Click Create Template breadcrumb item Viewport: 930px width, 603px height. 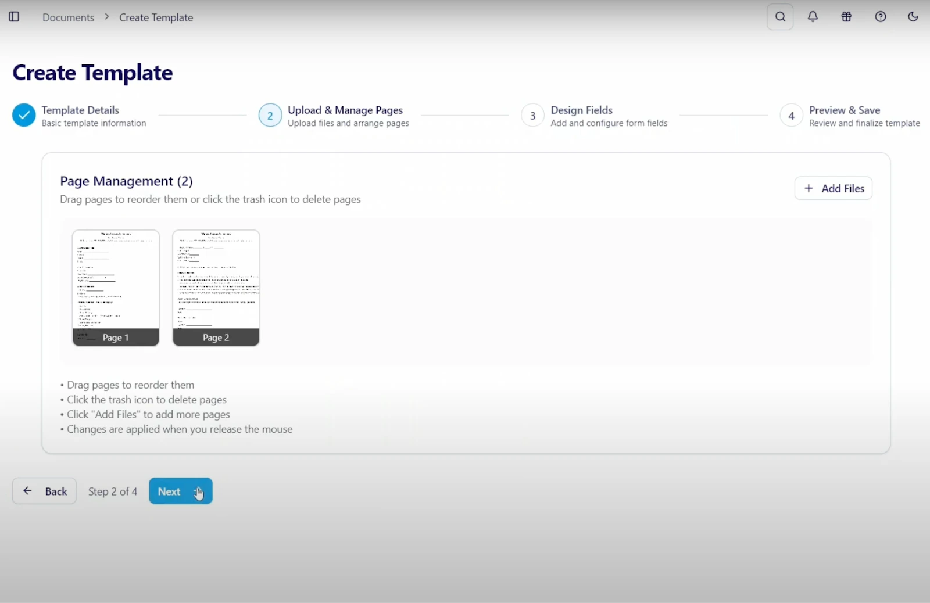(156, 17)
